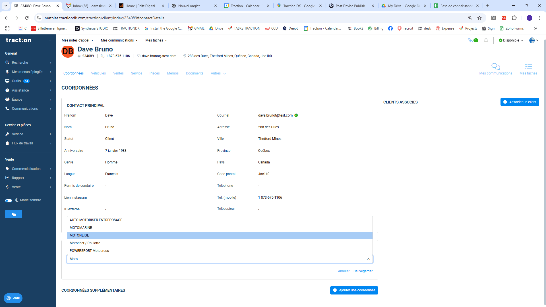Switch to Mémos tab
This screenshot has height=307, width=546.
(173, 73)
